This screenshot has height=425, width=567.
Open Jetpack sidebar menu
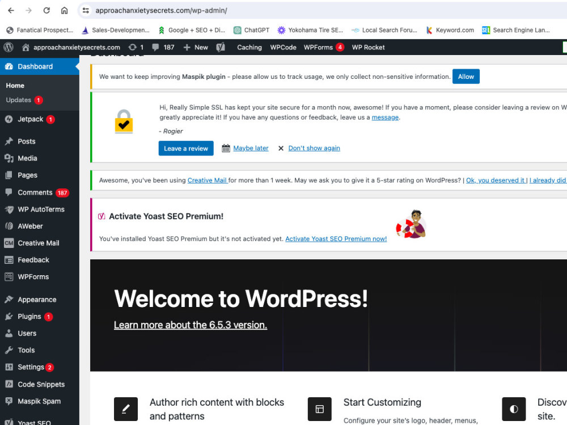(x=40, y=119)
